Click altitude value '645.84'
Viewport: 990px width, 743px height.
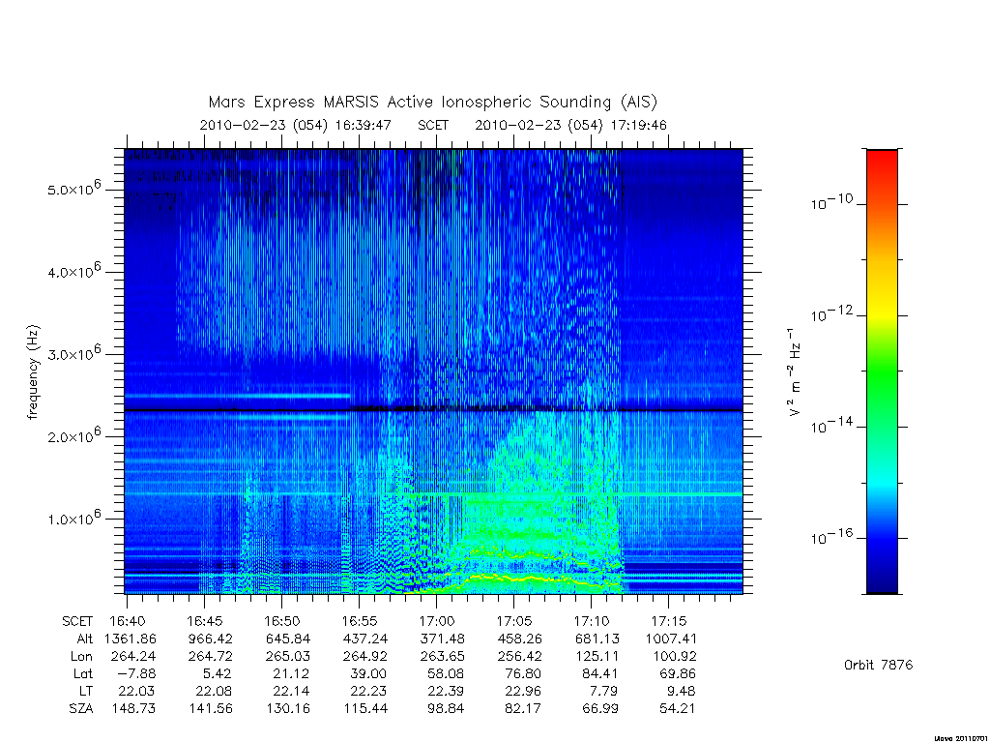(288, 639)
